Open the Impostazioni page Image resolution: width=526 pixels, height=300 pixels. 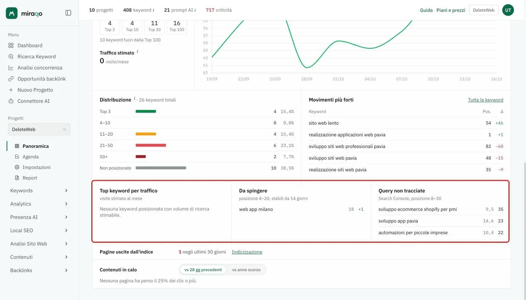click(37, 167)
